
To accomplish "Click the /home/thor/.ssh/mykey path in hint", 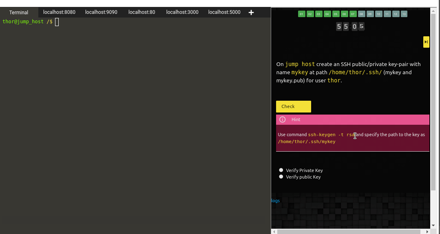I will coord(307,142).
